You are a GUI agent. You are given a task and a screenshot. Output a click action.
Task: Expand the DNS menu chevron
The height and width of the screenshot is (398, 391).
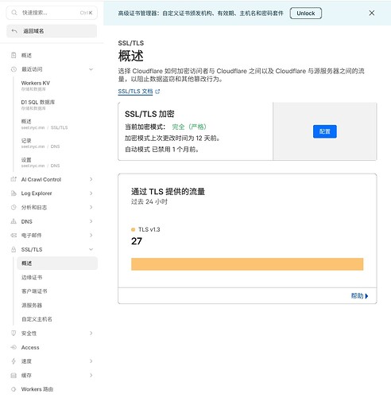point(91,221)
